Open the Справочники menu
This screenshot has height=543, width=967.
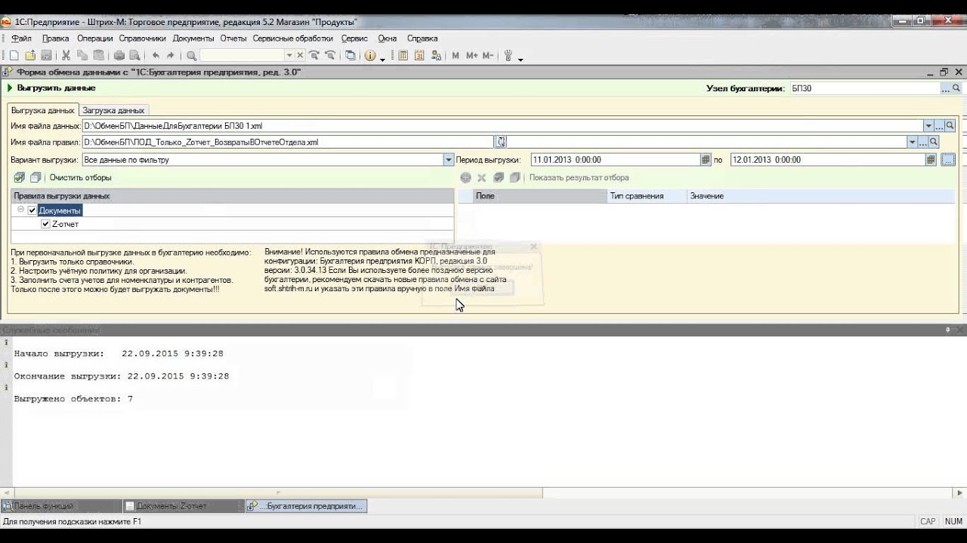tap(142, 38)
